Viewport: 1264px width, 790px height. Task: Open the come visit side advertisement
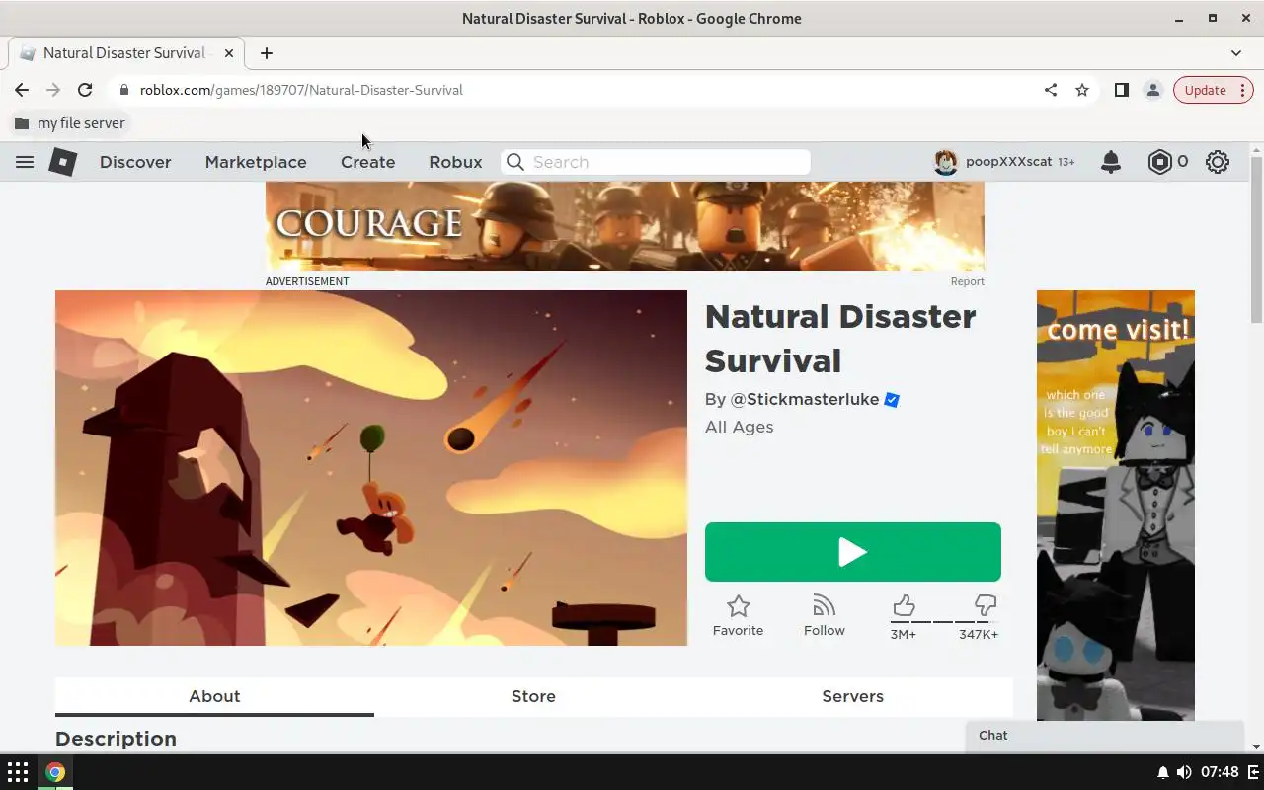(1116, 506)
